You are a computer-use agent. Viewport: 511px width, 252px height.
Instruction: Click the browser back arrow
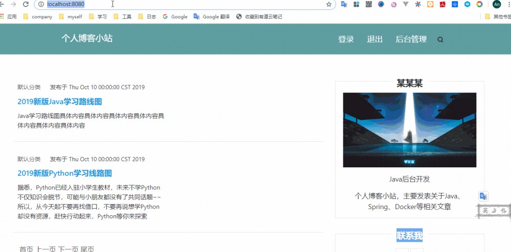point(2,4)
